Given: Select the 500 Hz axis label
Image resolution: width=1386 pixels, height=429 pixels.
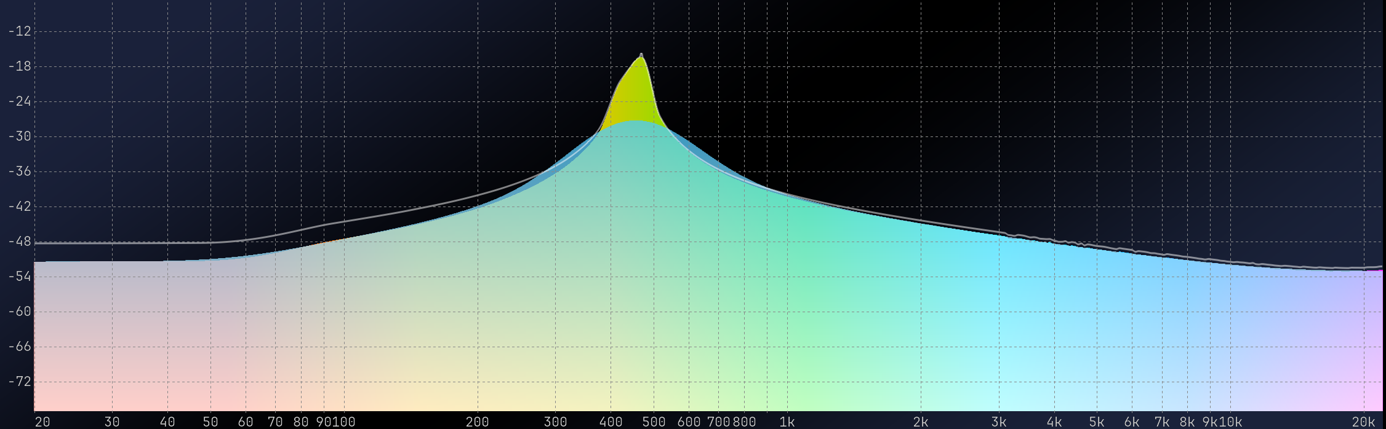Looking at the screenshot, I should [x=654, y=422].
